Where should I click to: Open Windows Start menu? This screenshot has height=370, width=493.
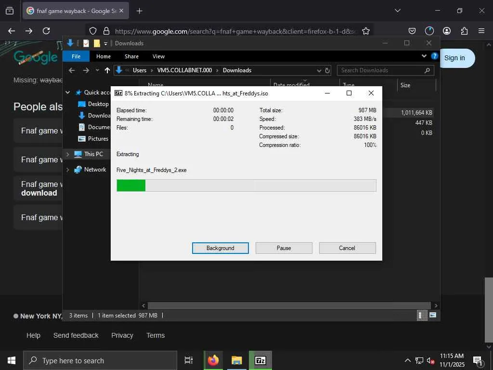click(12, 360)
